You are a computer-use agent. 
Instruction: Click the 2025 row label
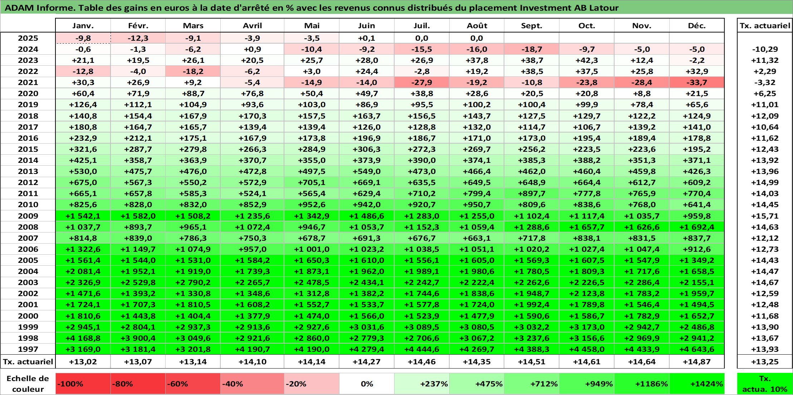coord(28,38)
